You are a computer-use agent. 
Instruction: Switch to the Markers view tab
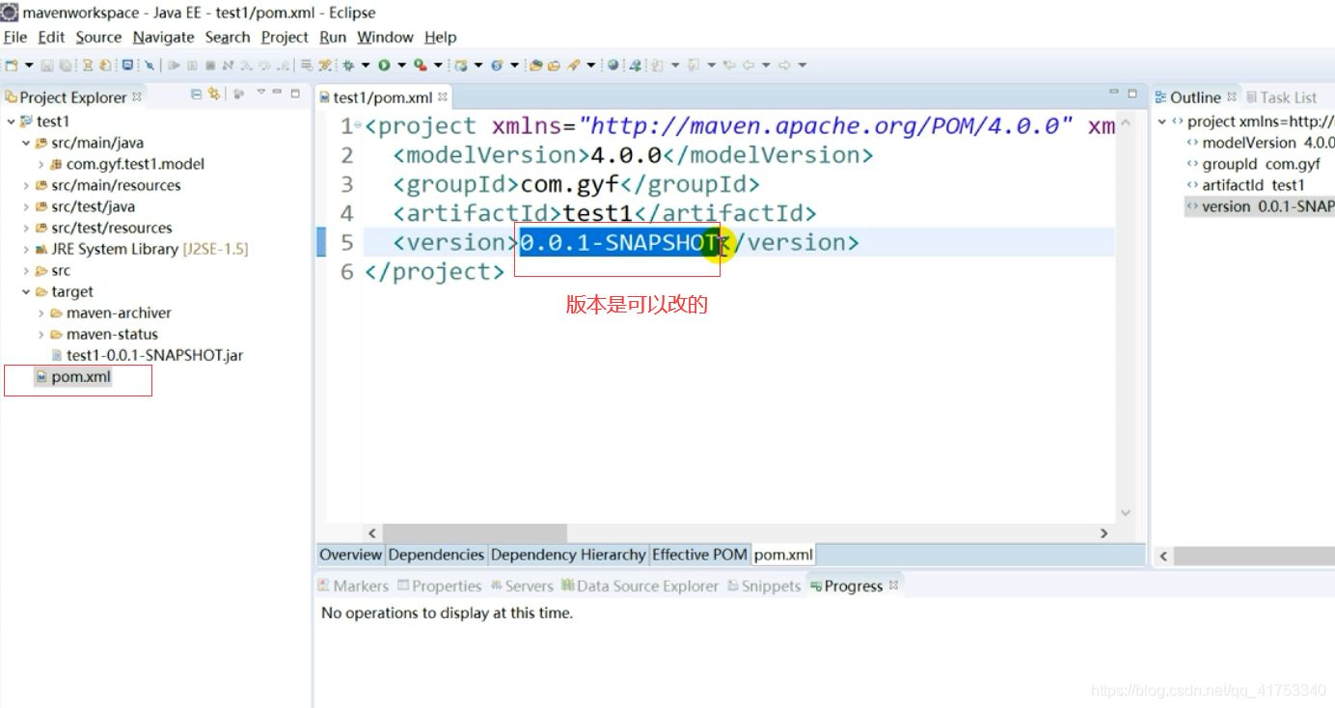point(353,585)
